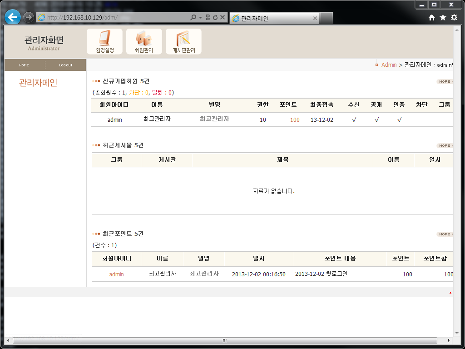Select the 관리자메인 browser tab
Image resolution: width=465 pixels, height=349 pixels.
click(275, 18)
